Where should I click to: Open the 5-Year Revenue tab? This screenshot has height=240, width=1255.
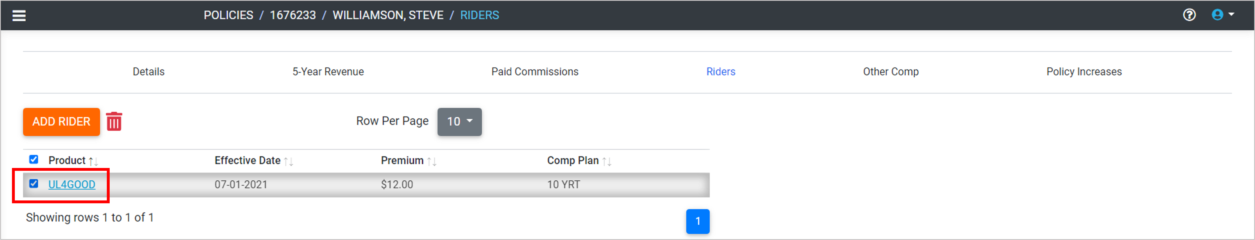pyautogui.click(x=328, y=72)
